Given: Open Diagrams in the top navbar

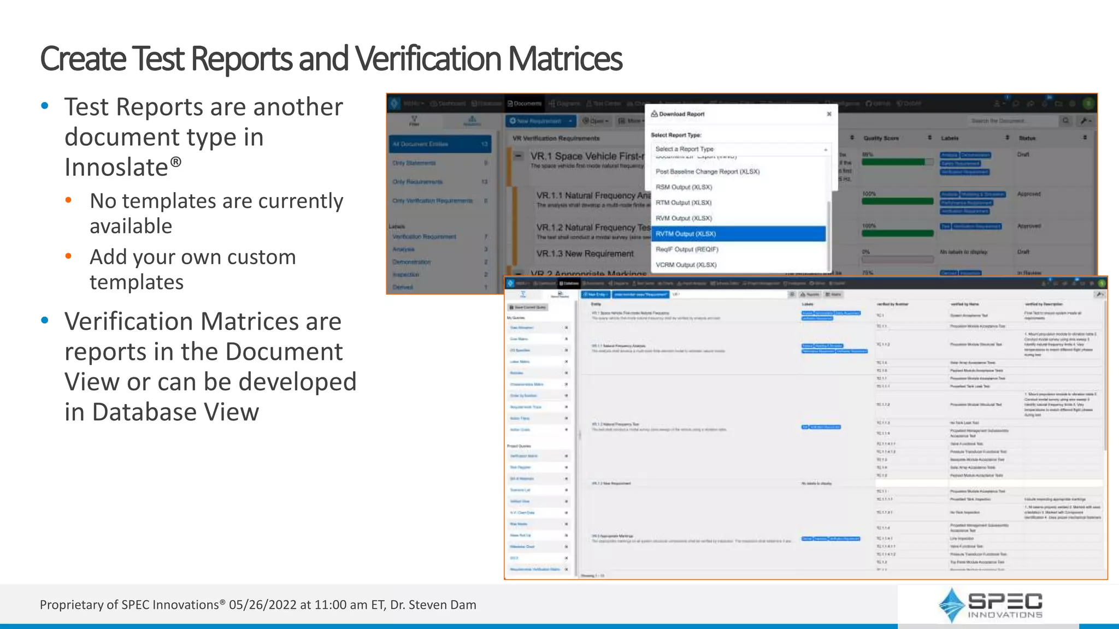Looking at the screenshot, I should (x=564, y=103).
